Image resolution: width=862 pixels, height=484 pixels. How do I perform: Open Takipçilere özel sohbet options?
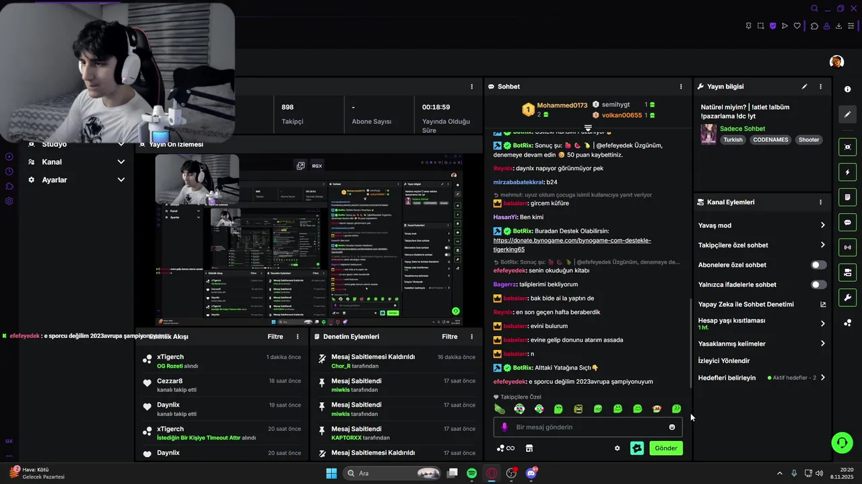click(762, 245)
